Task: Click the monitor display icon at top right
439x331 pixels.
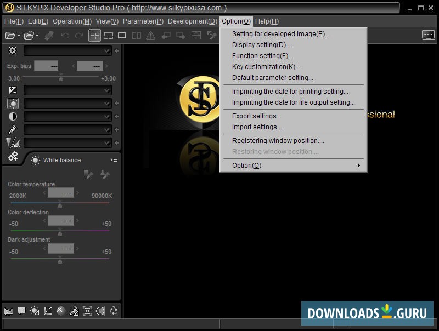Action: (x=429, y=35)
